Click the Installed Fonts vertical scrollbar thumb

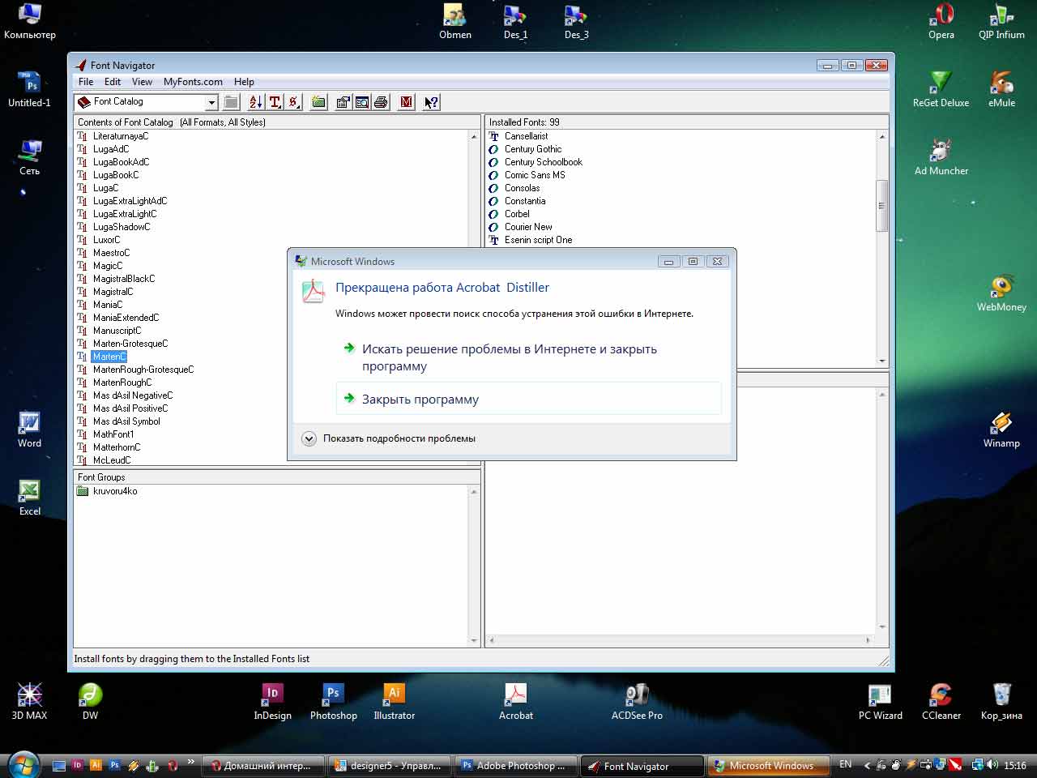(x=882, y=206)
